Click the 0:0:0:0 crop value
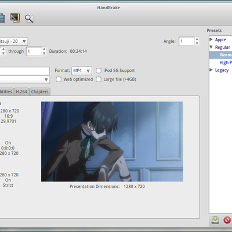The width and height of the screenshot is (232, 232). point(8,148)
